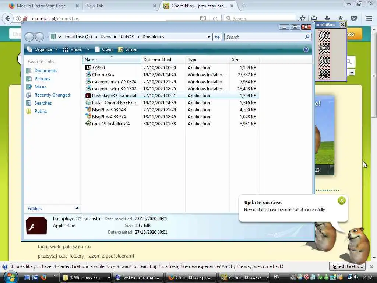Select the MsgPlus-4.83.374 file row

[171, 117]
